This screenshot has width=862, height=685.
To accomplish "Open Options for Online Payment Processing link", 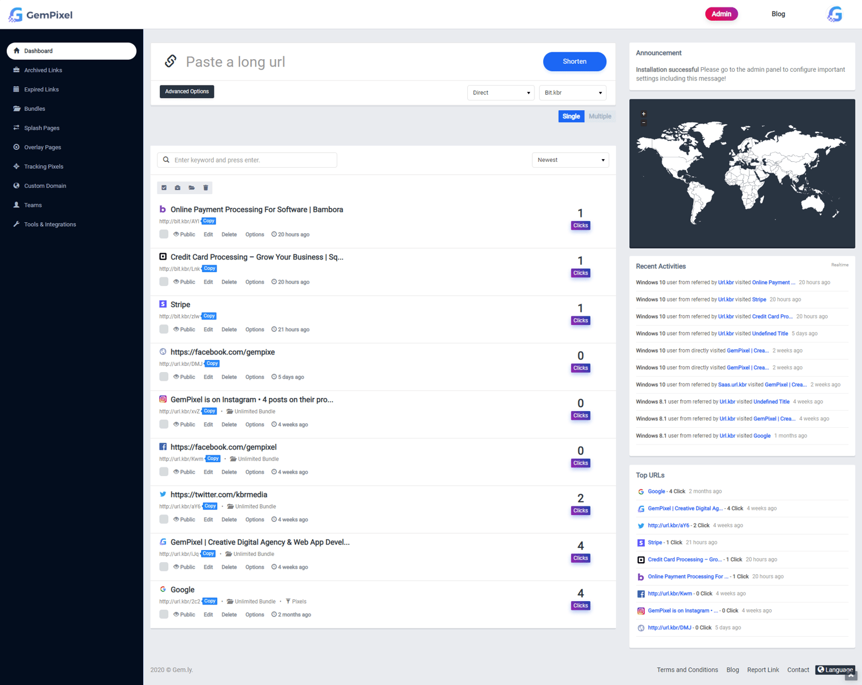I will click(255, 234).
